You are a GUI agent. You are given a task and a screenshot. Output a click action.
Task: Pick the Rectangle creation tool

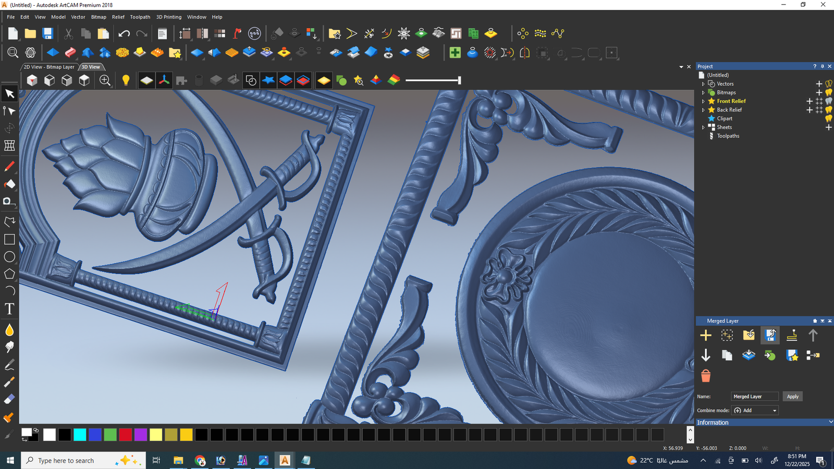pyautogui.click(x=9, y=239)
